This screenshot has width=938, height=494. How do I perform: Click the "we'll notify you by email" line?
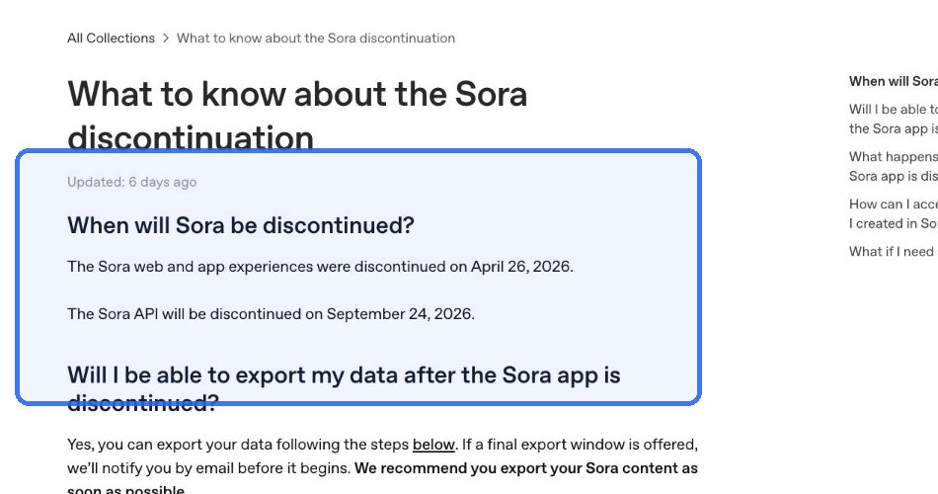pos(208,468)
